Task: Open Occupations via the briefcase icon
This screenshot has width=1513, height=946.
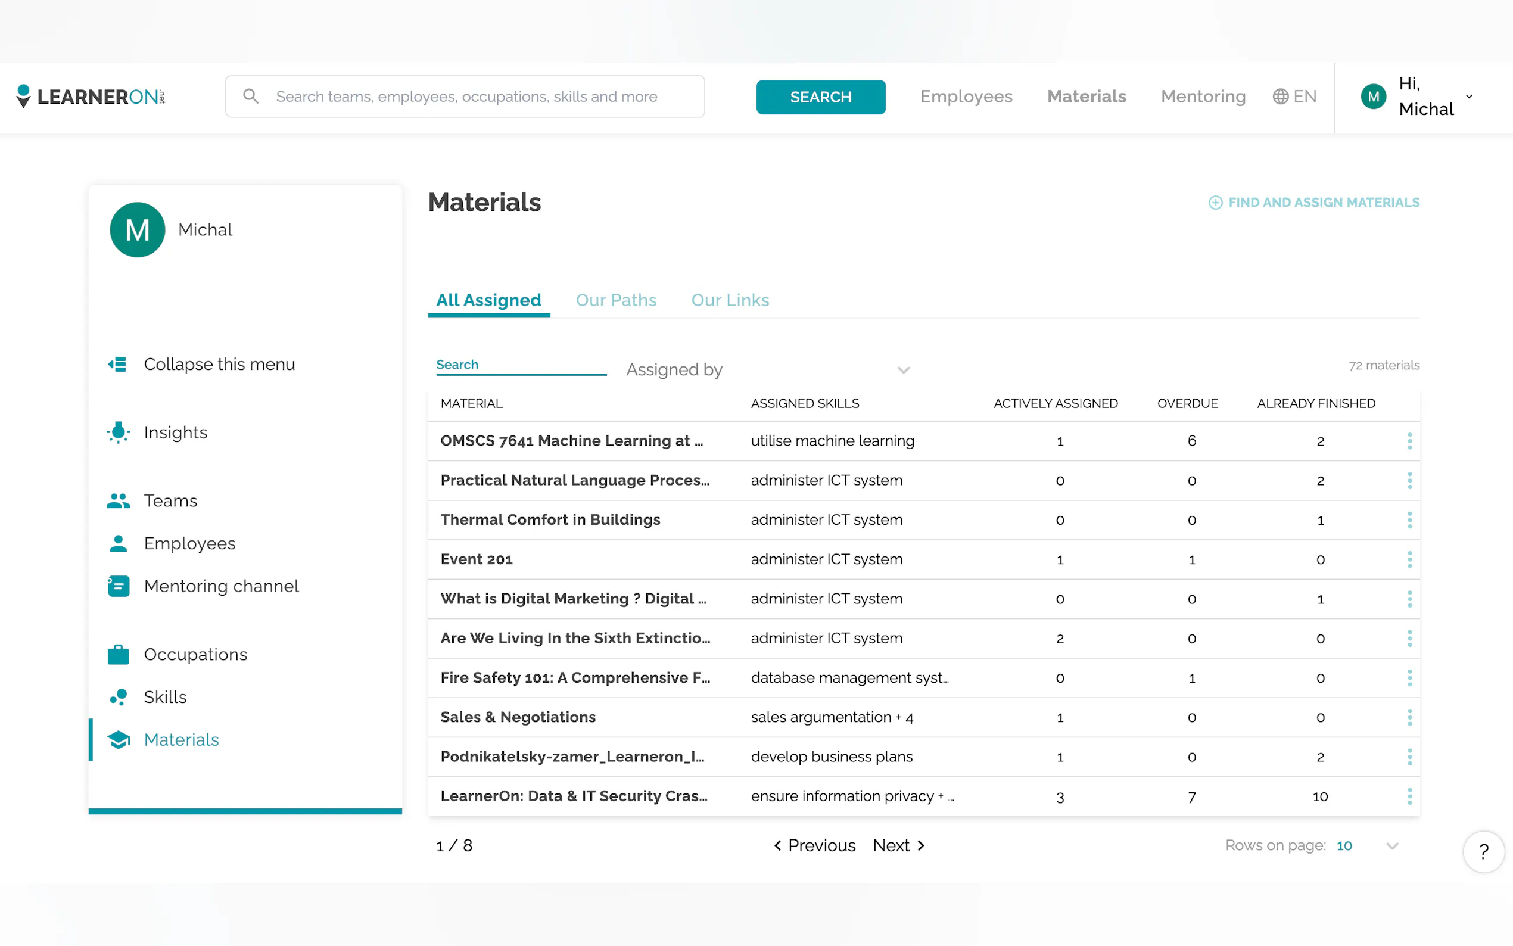Action: tap(118, 655)
